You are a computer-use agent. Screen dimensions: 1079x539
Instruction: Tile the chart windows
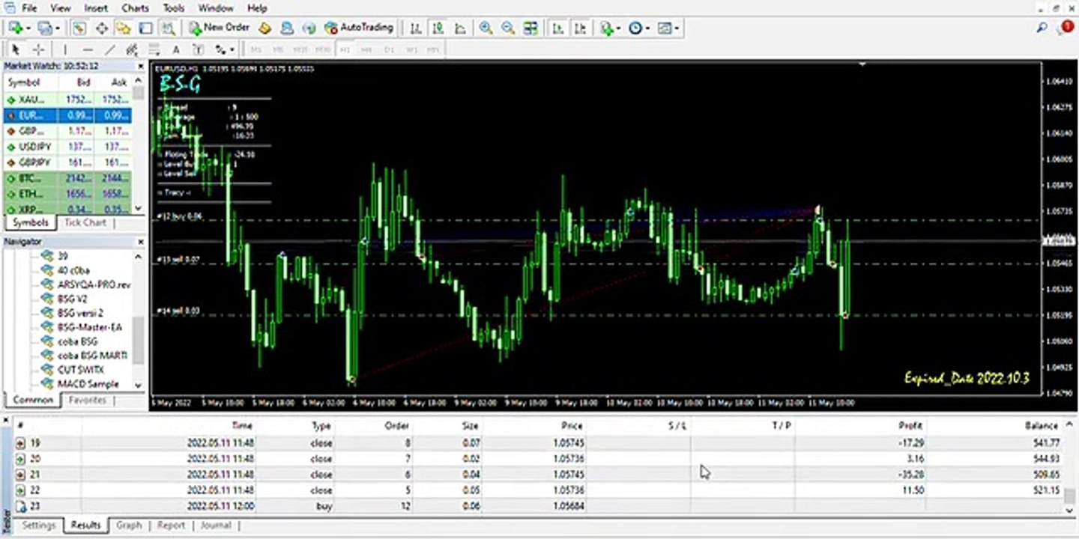[x=531, y=28]
